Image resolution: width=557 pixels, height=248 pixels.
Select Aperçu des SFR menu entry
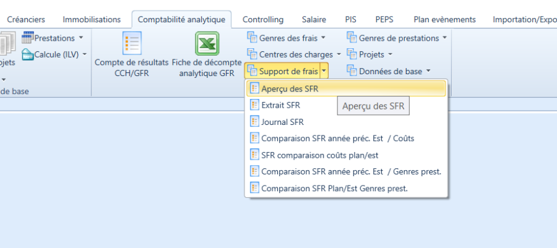tap(290, 88)
